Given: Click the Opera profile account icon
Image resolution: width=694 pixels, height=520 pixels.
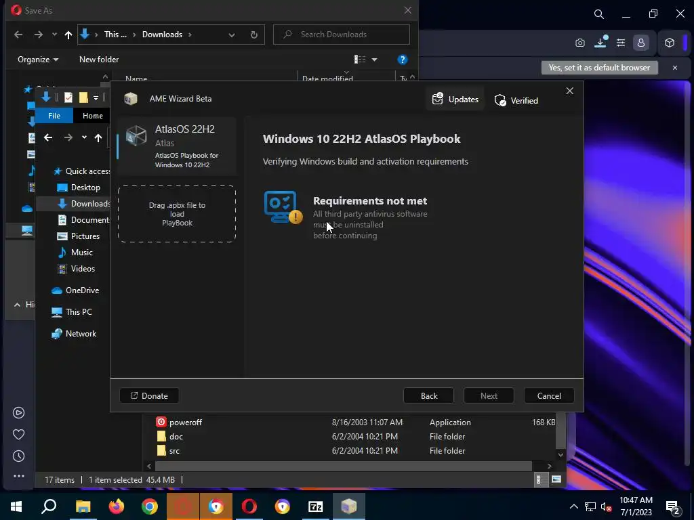Looking at the screenshot, I should pyautogui.click(x=641, y=43).
